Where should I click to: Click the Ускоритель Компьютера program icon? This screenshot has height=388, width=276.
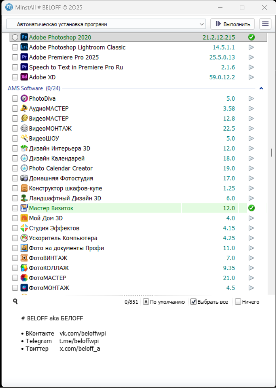coord(24,238)
